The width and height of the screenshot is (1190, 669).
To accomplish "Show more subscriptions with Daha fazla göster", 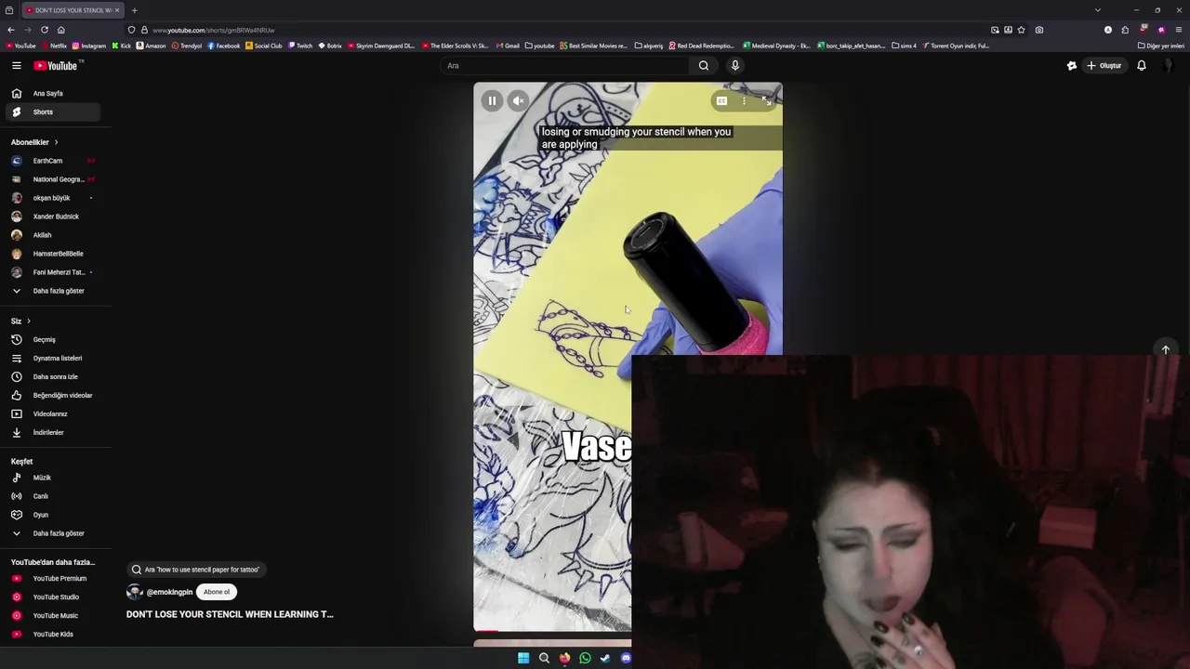I will click(x=51, y=291).
